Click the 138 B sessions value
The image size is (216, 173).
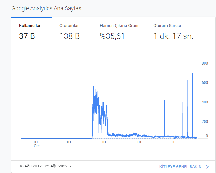pos(69,36)
